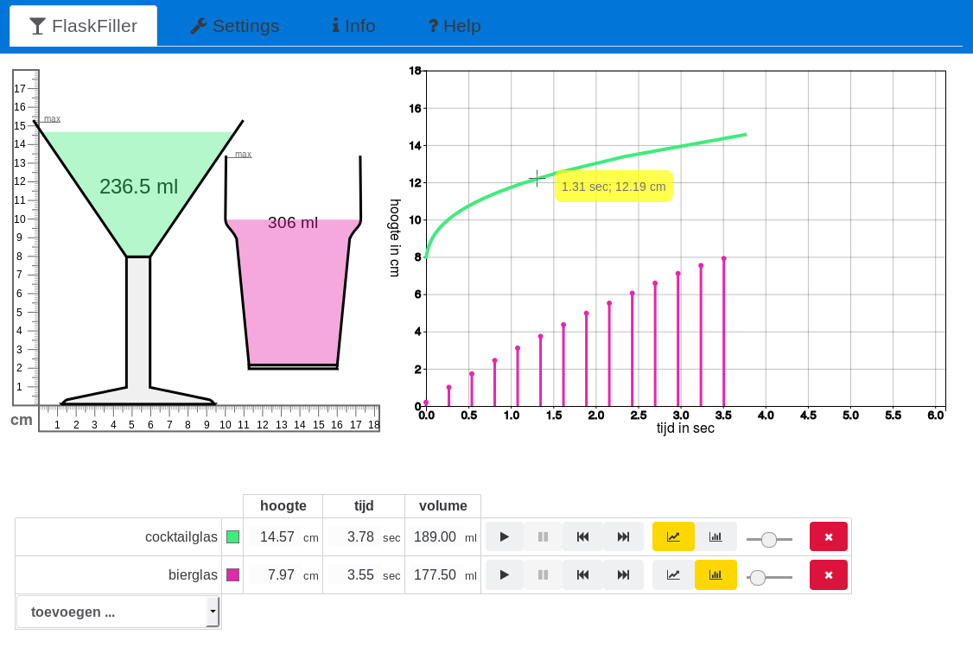Toggle line graph for cocktailglas
The height and width of the screenshot is (647, 973).
click(x=673, y=536)
